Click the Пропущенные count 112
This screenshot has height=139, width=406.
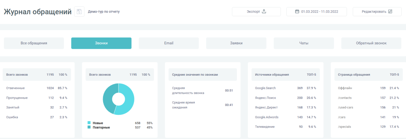51,98
